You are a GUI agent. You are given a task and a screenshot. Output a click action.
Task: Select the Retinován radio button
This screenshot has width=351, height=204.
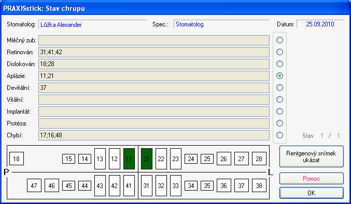[x=279, y=52]
